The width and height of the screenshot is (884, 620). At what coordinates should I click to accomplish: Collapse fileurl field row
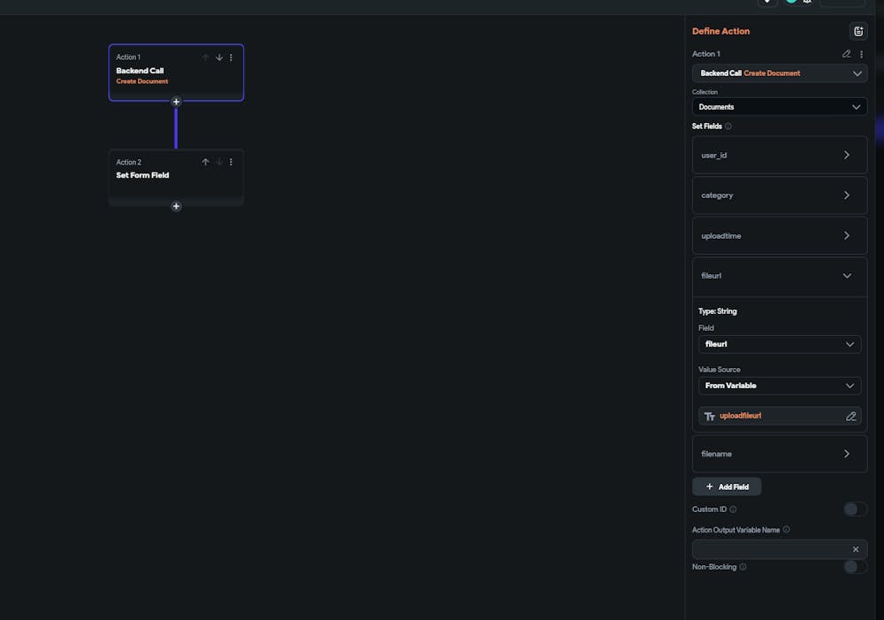(x=779, y=276)
